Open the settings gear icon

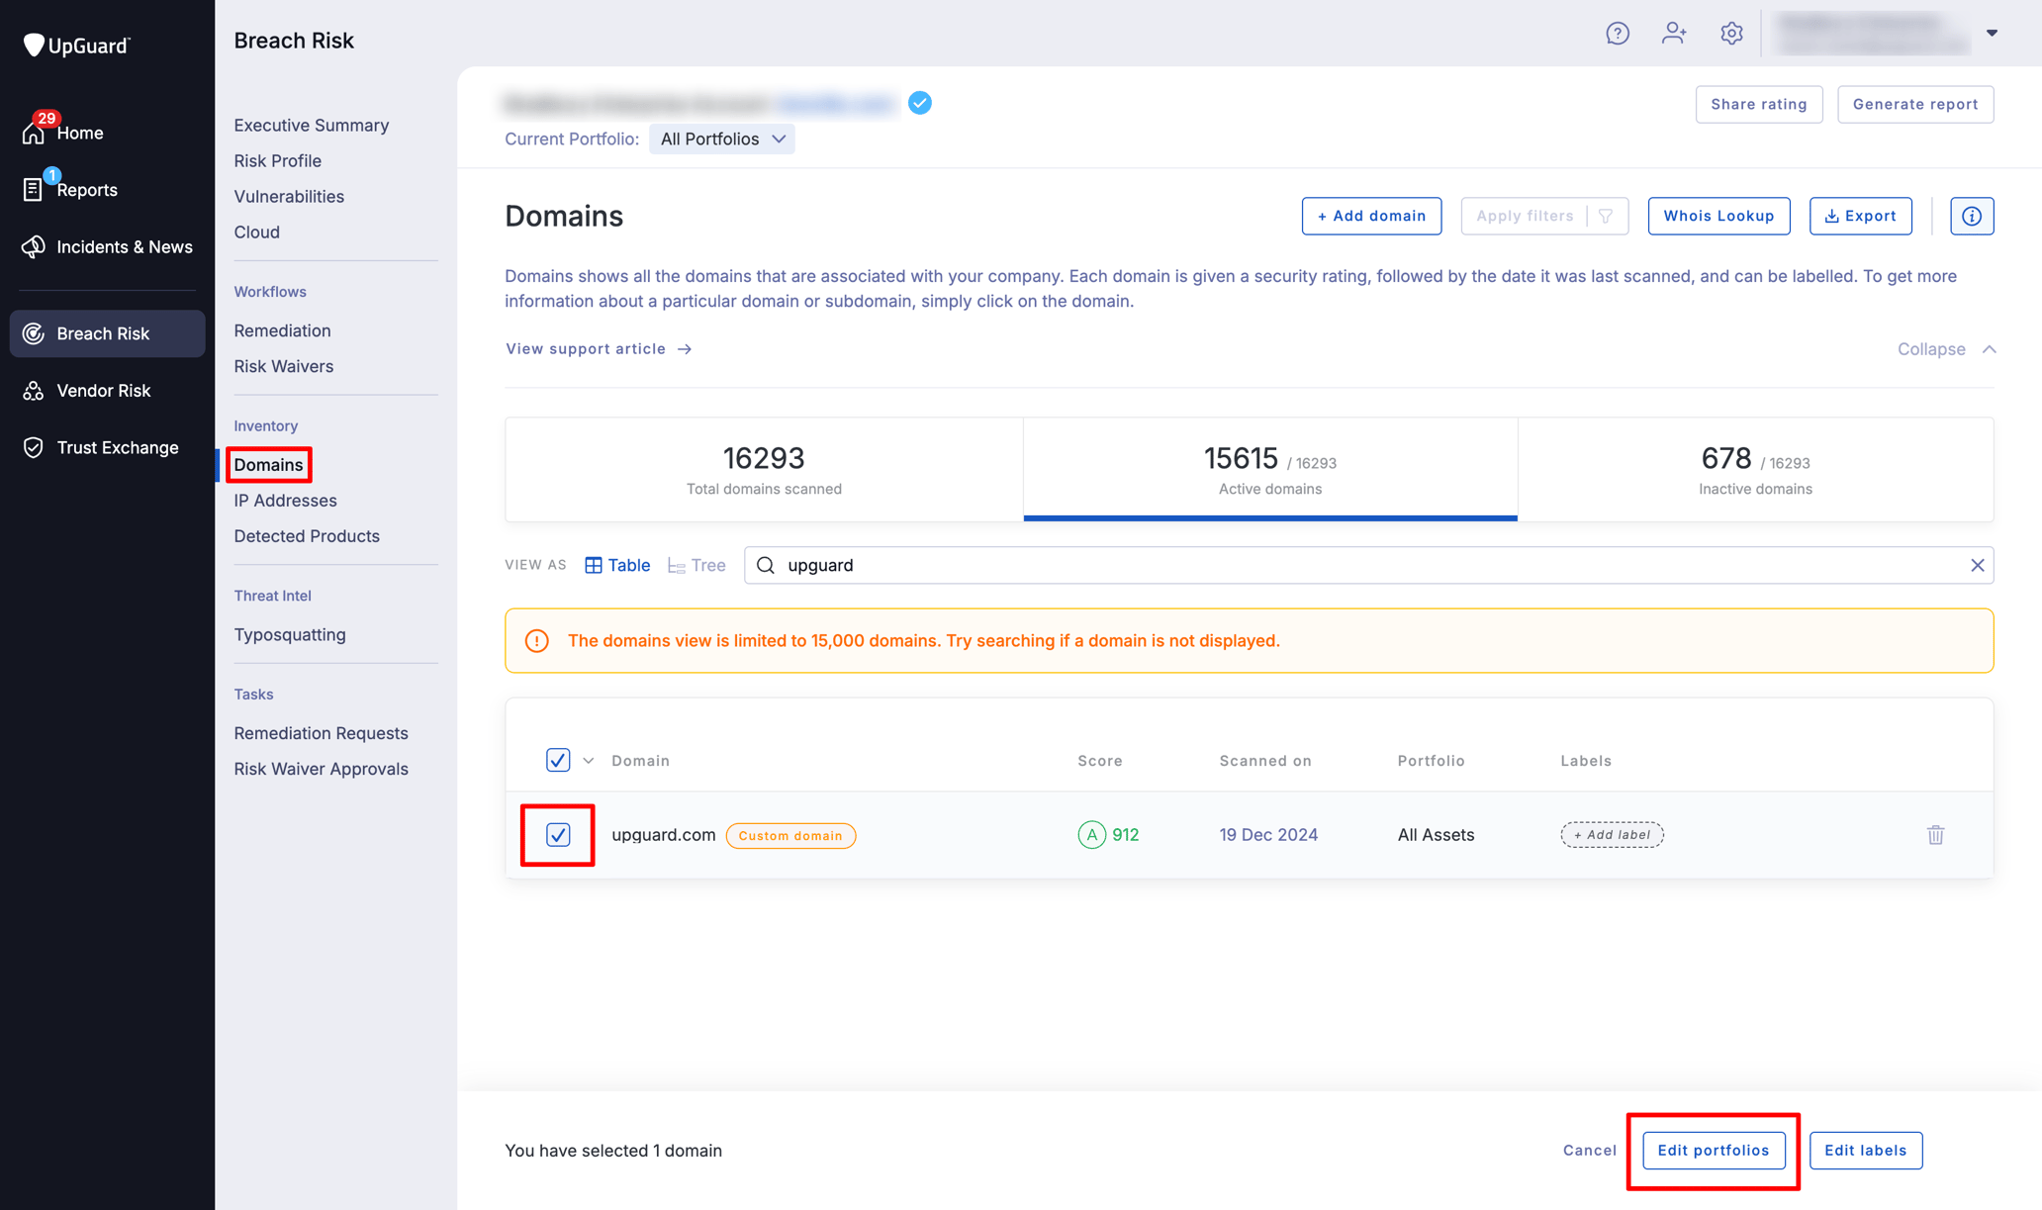point(1731,33)
